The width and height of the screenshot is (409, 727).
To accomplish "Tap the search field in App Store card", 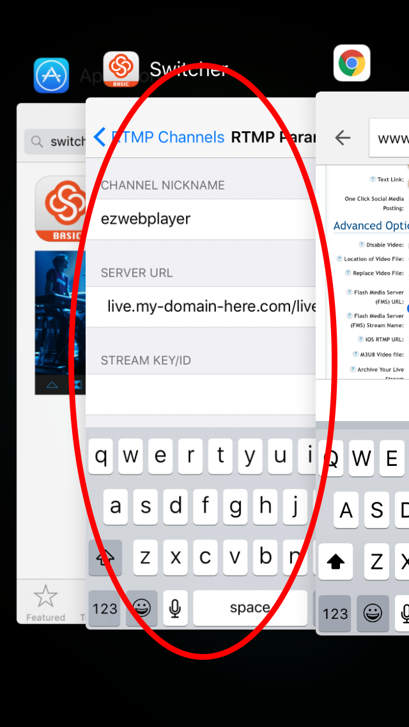I will pyautogui.click(x=55, y=141).
